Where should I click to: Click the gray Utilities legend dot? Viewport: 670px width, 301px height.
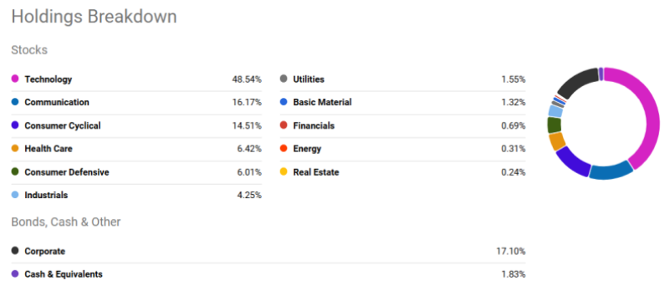(284, 79)
